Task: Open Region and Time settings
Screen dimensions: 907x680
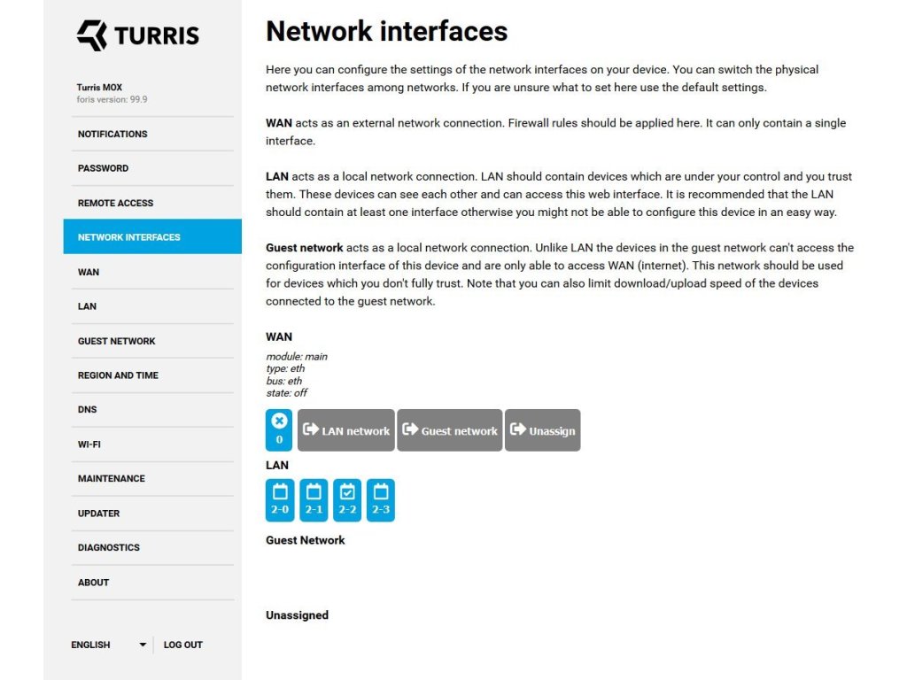Action: (118, 375)
